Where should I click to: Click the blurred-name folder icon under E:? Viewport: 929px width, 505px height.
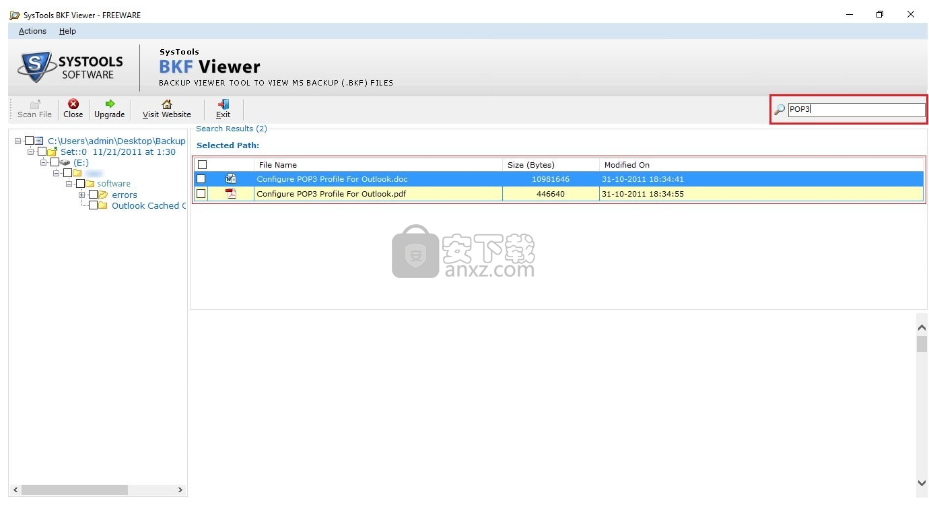(x=77, y=173)
